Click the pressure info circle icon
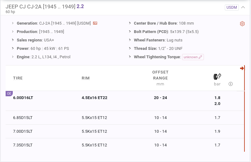The width and height of the screenshot is (251, 162). 230,84
